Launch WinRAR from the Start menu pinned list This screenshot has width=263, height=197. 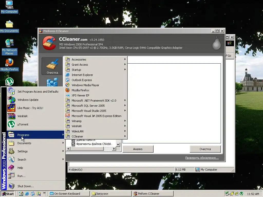(x=35, y=116)
